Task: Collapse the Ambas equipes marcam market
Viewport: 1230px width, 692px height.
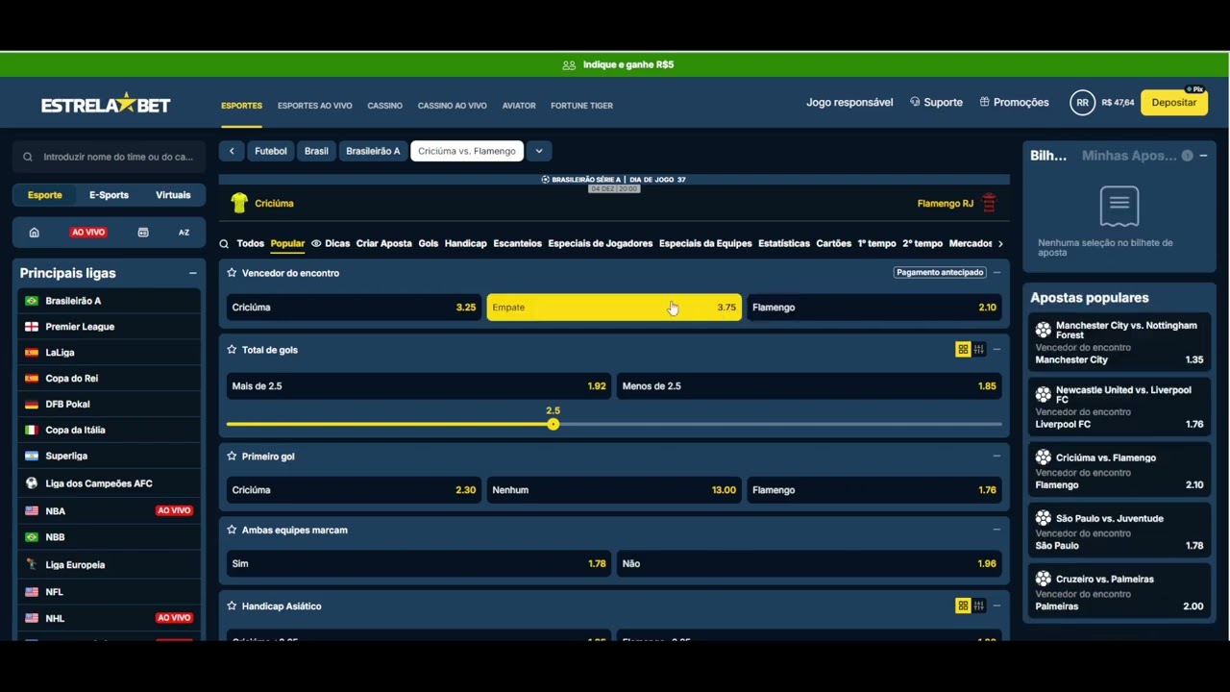Action: (996, 530)
